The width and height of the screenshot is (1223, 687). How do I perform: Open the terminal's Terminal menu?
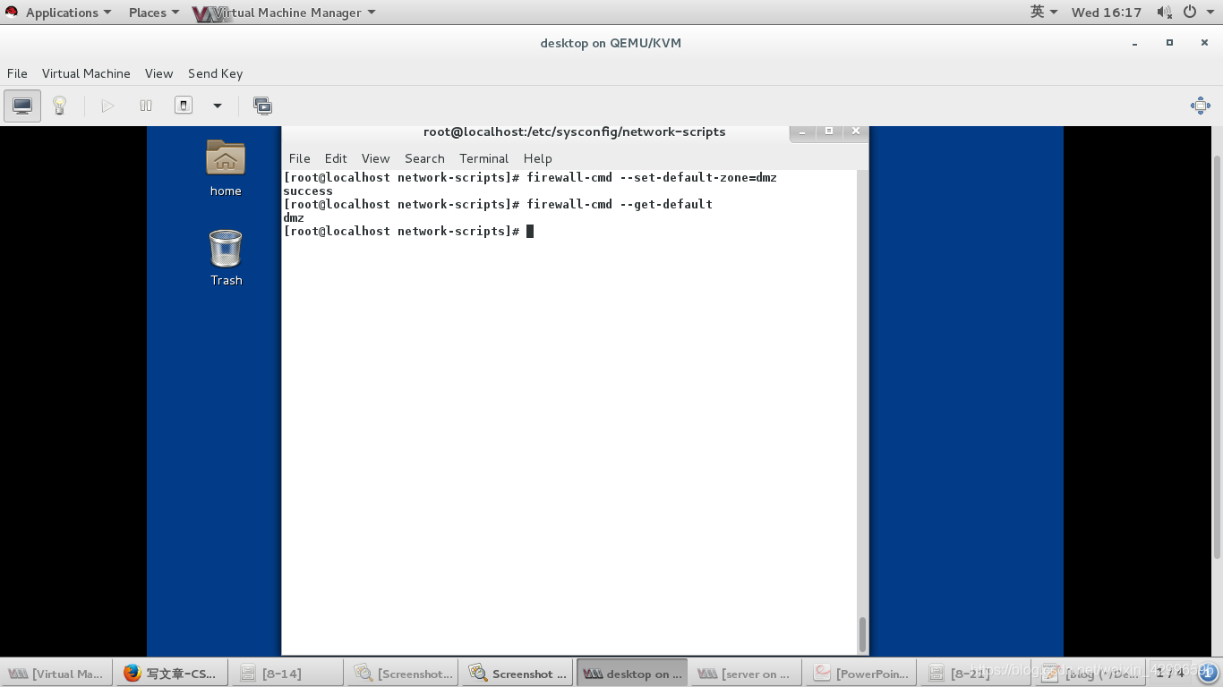pyautogui.click(x=483, y=158)
